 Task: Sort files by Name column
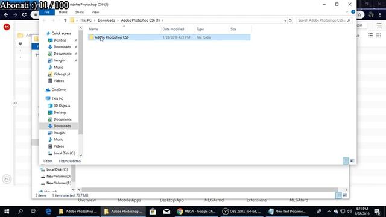coord(93,29)
